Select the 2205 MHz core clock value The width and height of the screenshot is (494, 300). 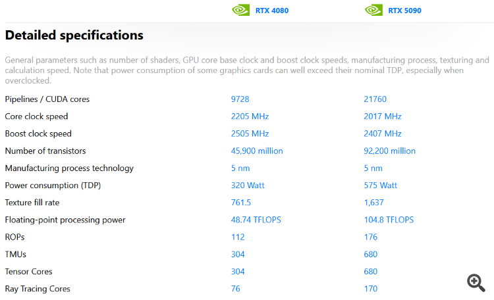250,116
